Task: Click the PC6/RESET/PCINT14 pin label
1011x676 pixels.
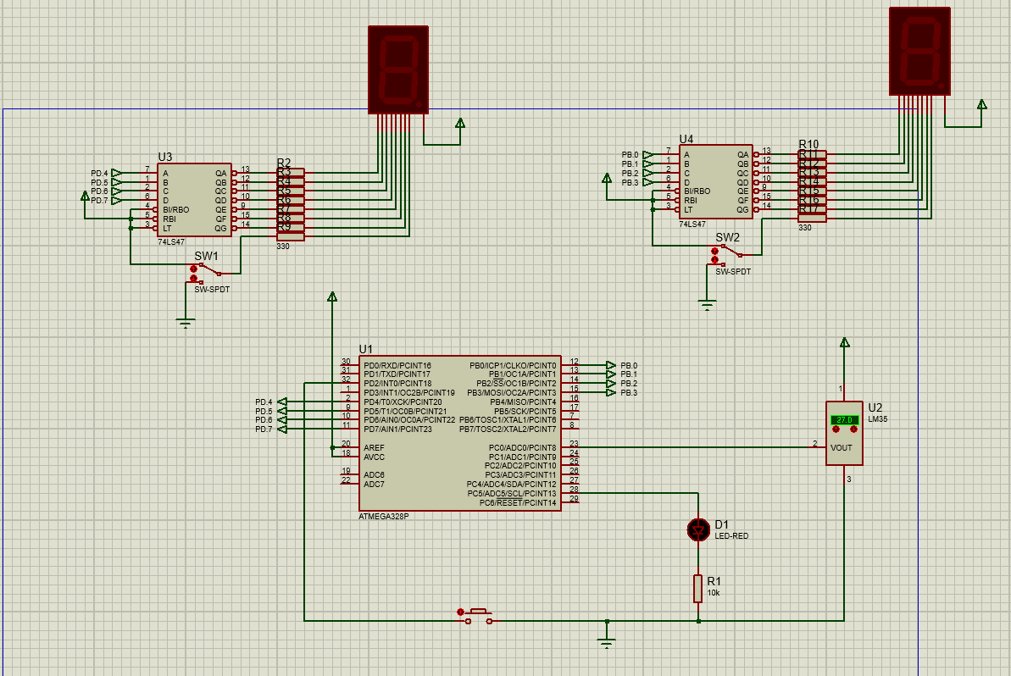Action: [x=518, y=502]
